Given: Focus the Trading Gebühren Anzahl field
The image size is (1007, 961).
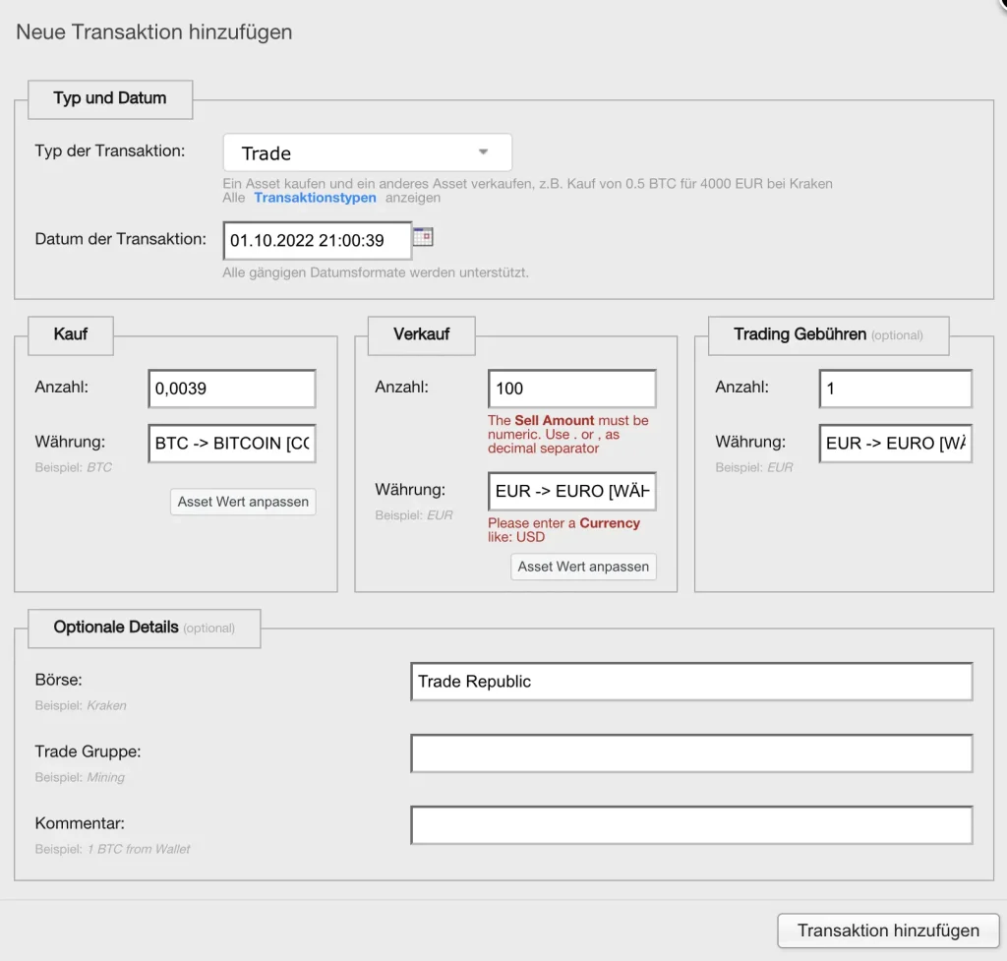Looking at the screenshot, I should (895, 389).
